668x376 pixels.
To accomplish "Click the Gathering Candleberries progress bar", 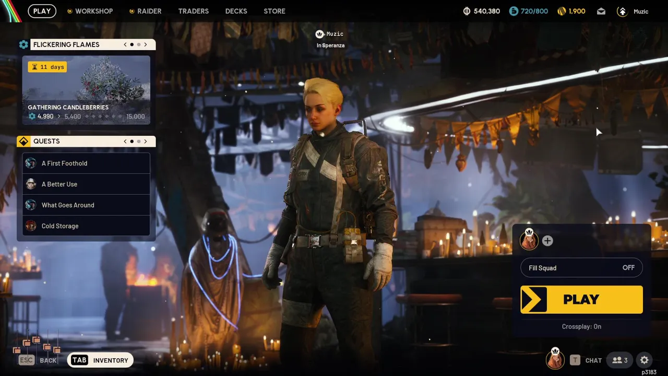I will pos(86,116).
